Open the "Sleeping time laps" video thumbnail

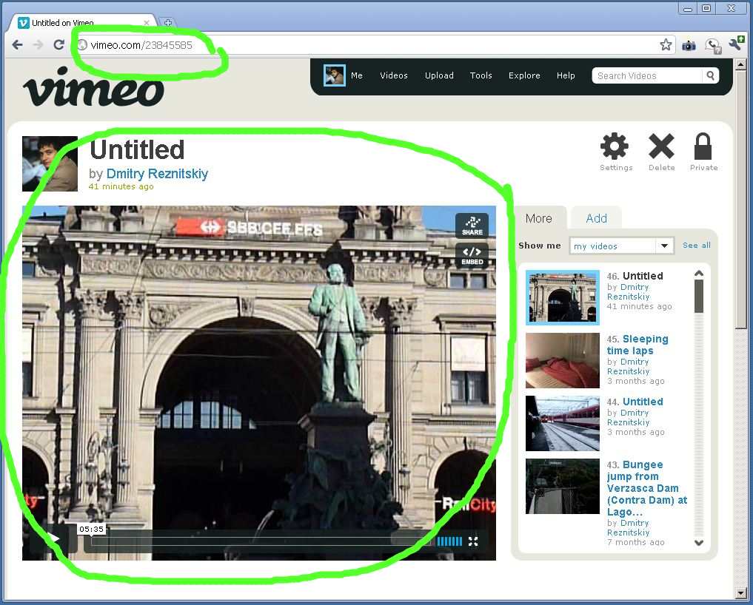[562, 360]
